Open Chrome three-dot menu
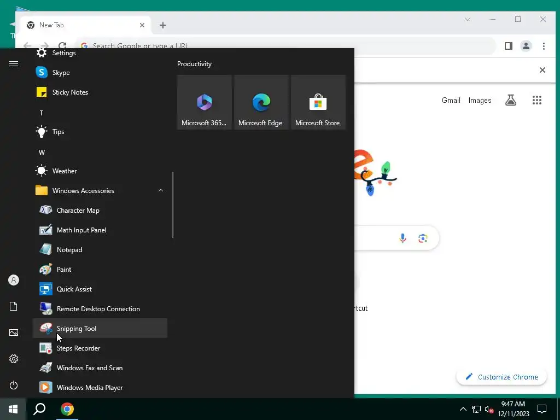 click(x=544, y=46)
